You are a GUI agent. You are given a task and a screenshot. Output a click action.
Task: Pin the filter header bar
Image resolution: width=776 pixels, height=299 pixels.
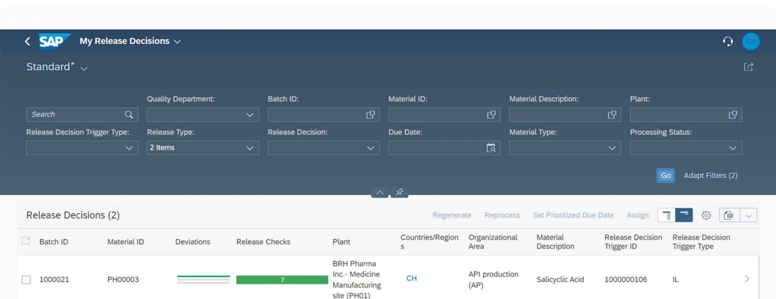pyautogui.click(x=399, y=192)
